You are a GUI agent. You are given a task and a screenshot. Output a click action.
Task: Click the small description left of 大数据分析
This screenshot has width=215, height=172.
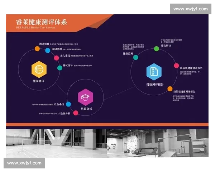click(x=48, y=114)
